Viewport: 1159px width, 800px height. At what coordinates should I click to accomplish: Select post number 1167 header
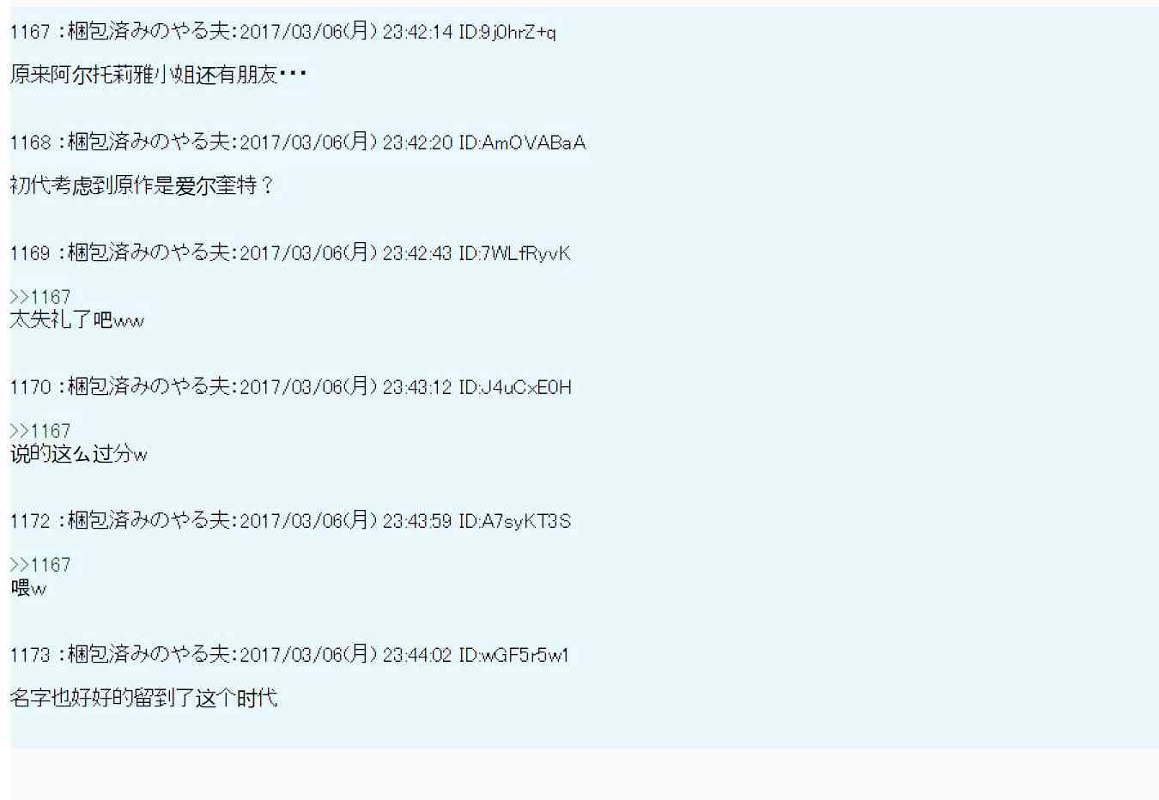coord(30,33)
